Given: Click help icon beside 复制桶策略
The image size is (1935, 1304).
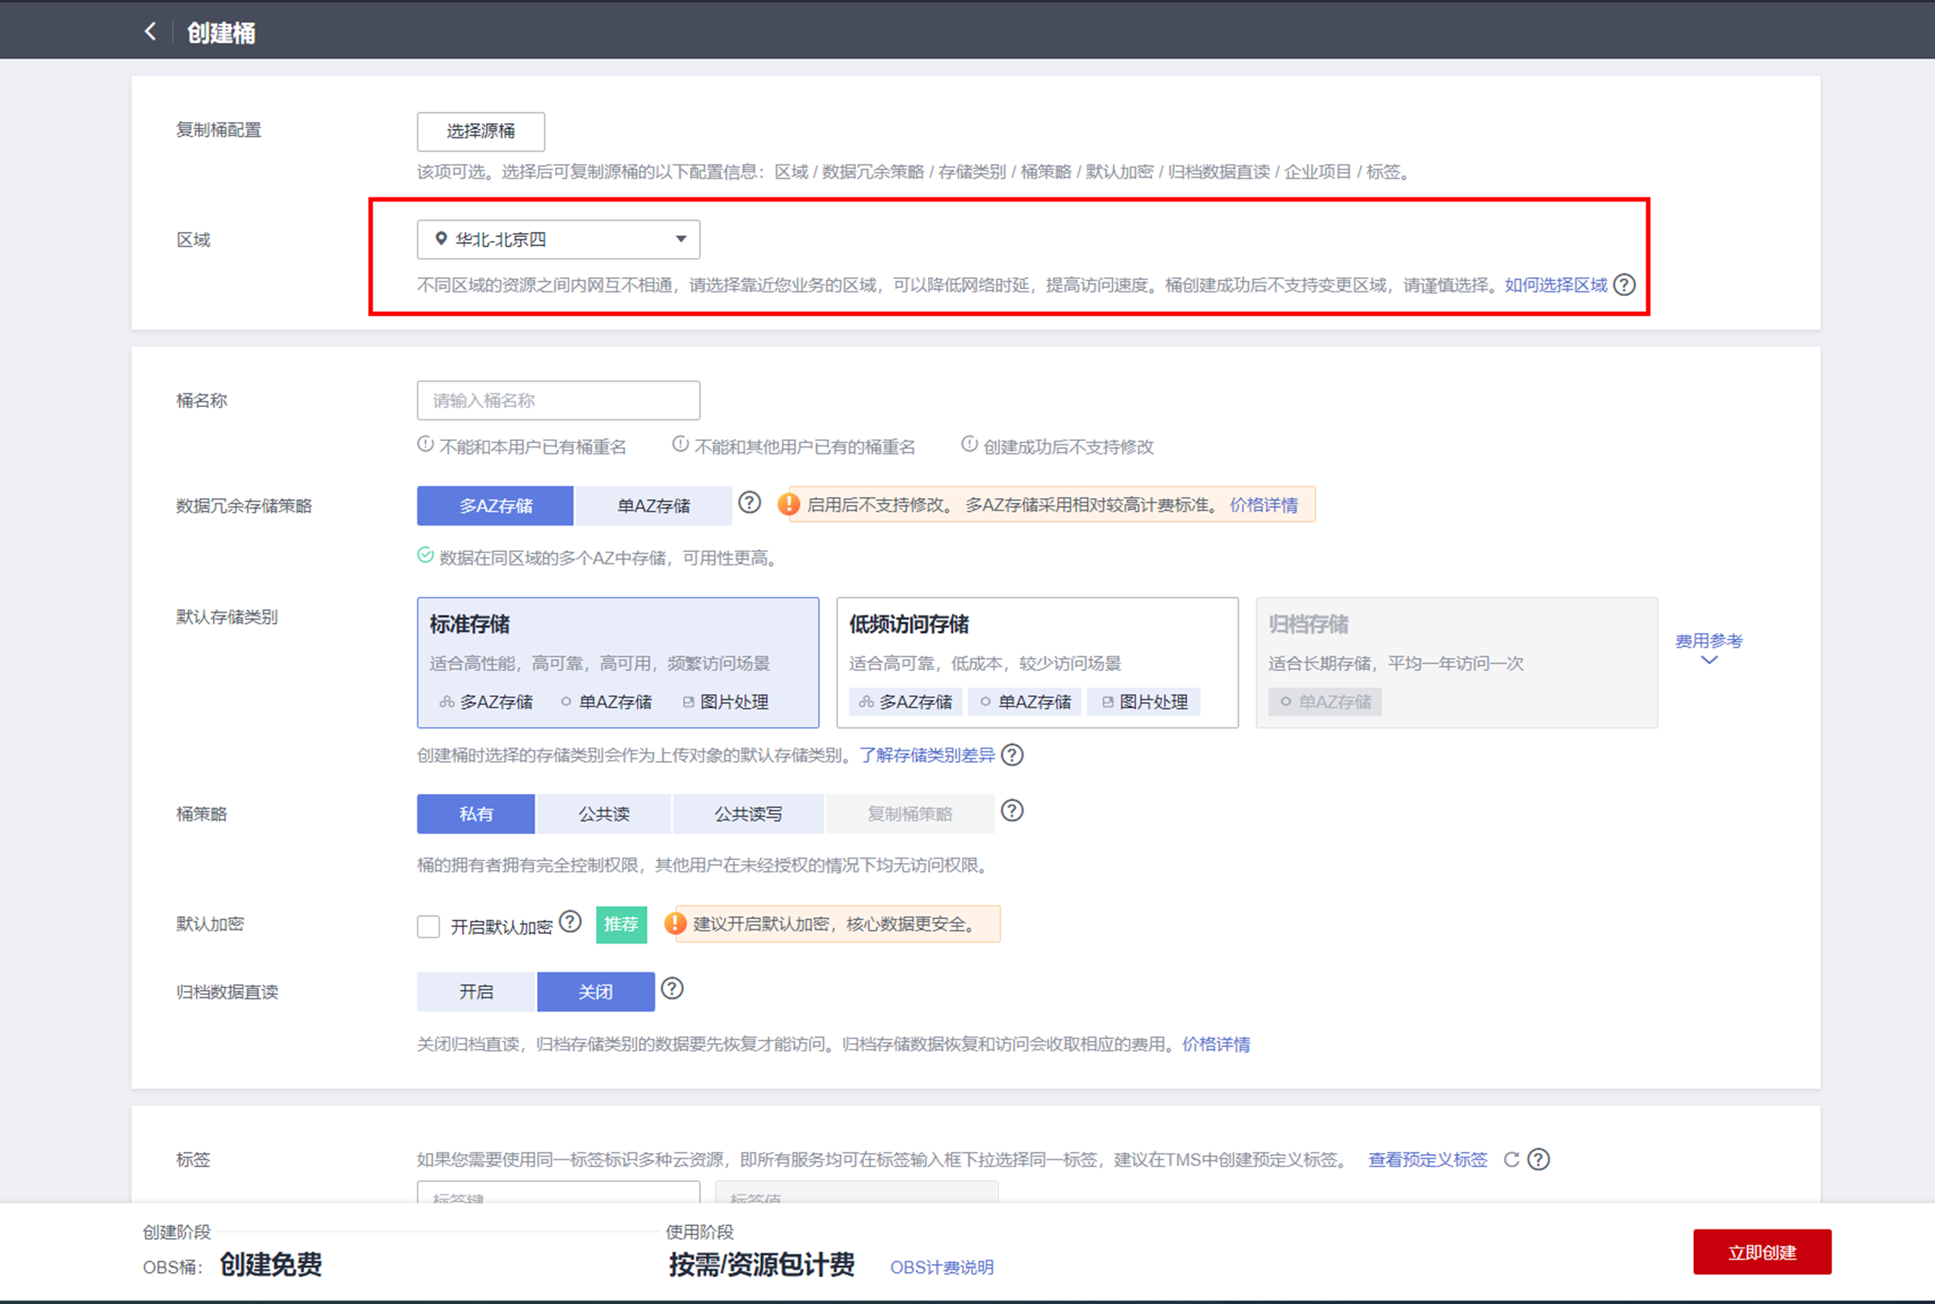Looking at the screenshot, I should [x=1012, y=811].
